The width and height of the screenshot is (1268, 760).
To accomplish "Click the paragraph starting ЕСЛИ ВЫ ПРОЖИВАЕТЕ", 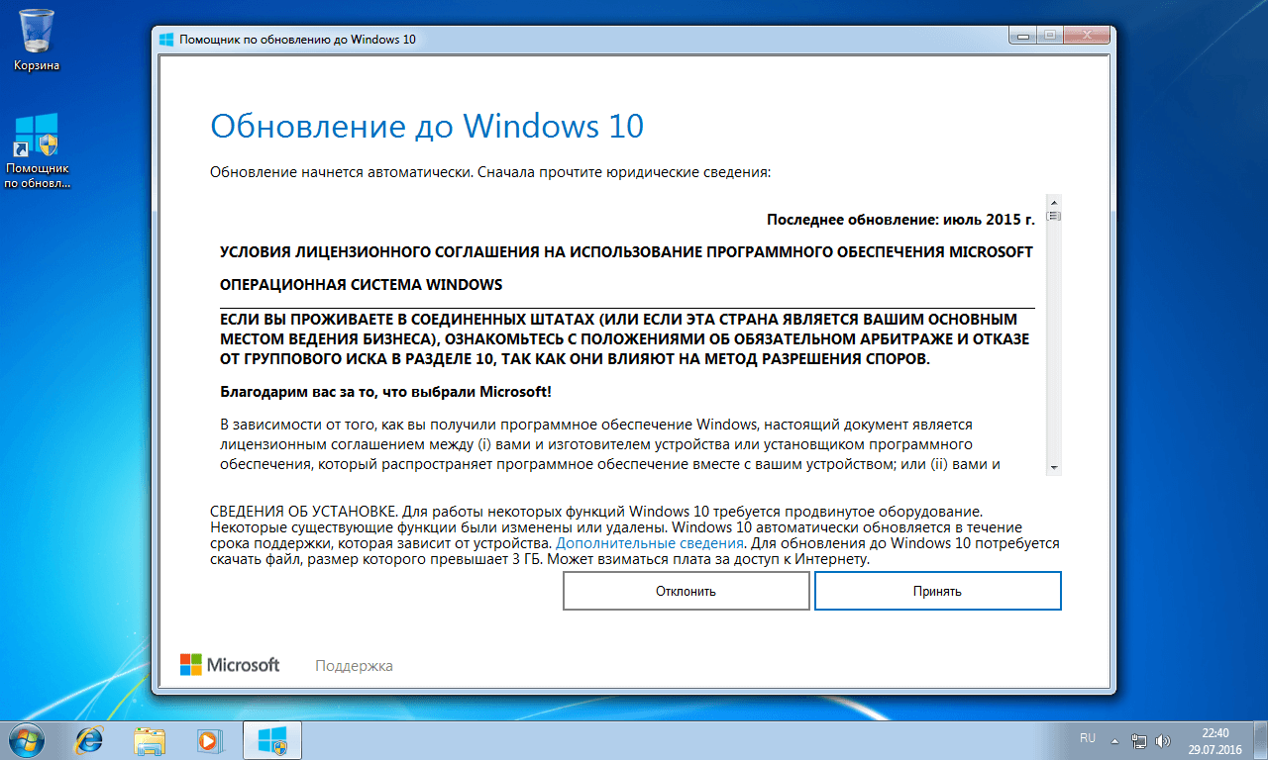I will 624,339.
